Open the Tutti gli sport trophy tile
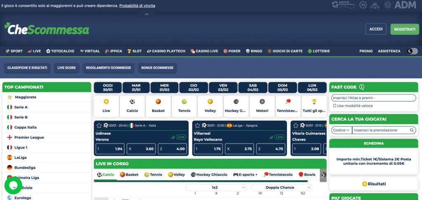 click(314, 106)
